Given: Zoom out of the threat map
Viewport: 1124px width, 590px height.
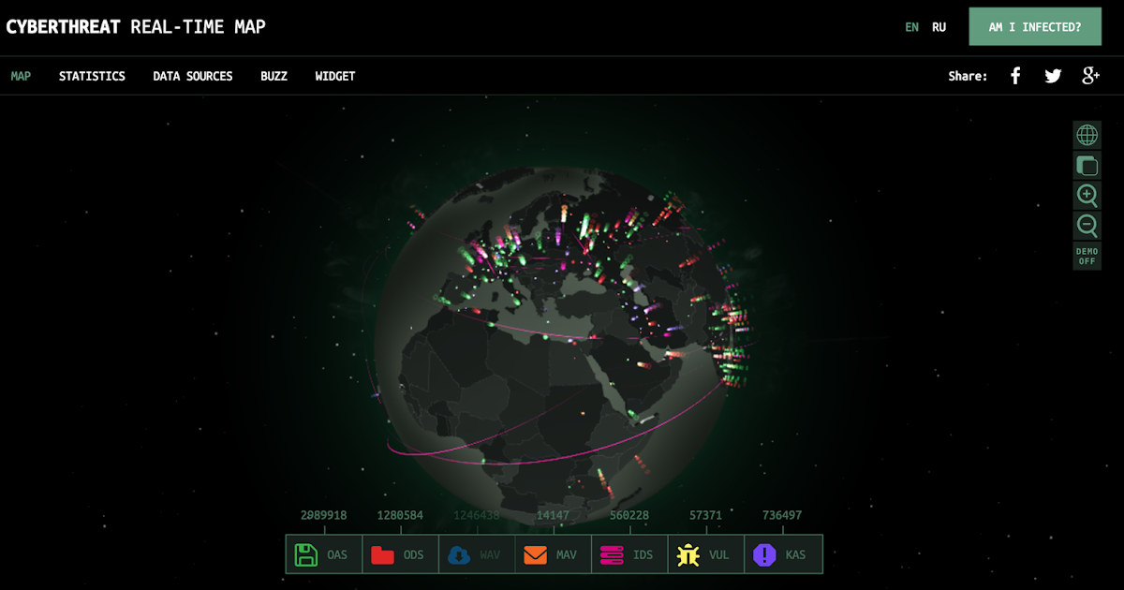Looking at the screenshot, I should [x=1087, y=225].
